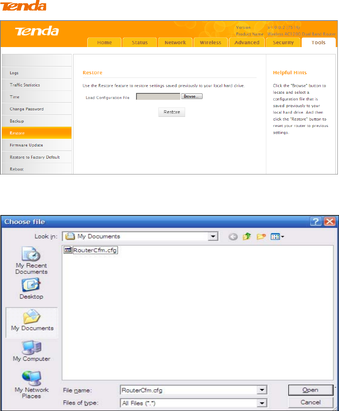Go back using the dialog's back arrow icon
The width and height of the screenshot is (339, 411).
pyautogui.click(x=233, y=237)
